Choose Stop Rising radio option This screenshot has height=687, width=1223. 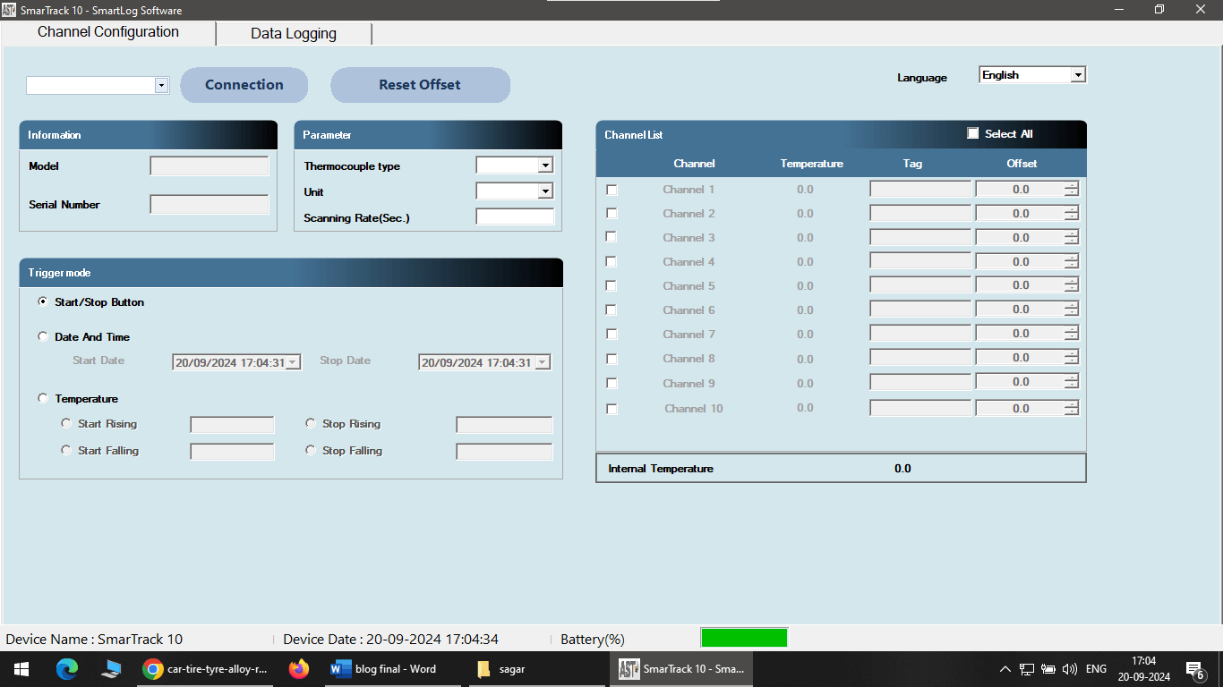pyautogui.click(x=311, y=423)
